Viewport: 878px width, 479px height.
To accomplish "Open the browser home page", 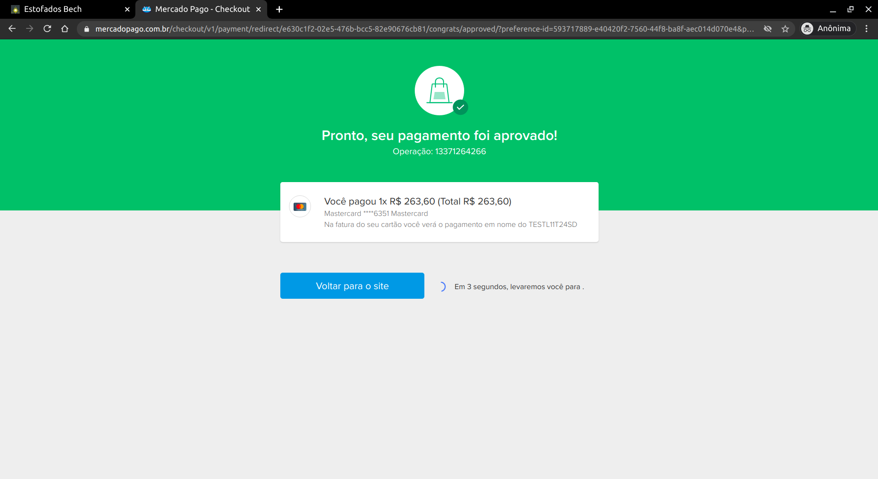I will point(64,29).
